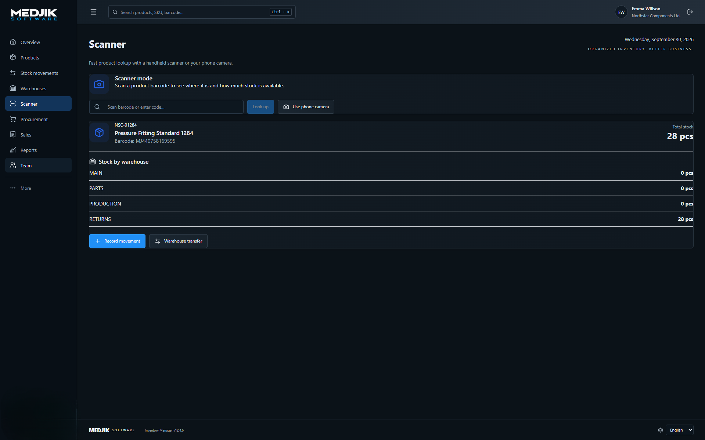Viewport: 705px width, 440px height.
Task: Click the Look up button
Action: click(x=260, y=107)
